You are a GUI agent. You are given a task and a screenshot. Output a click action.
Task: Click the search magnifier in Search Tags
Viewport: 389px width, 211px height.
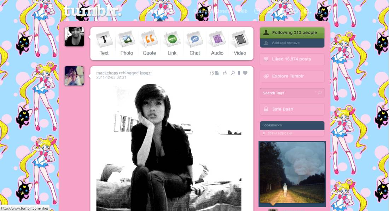[320, 93]
